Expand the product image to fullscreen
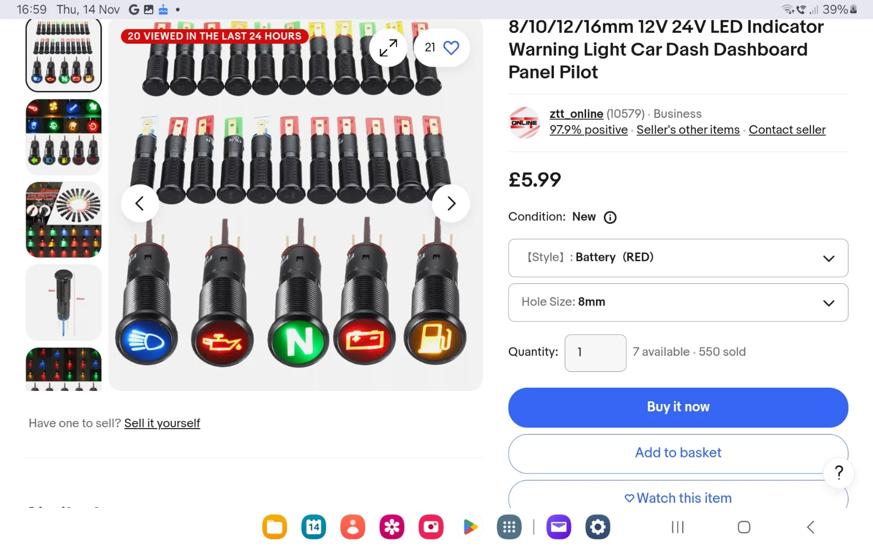 (388, 48)
